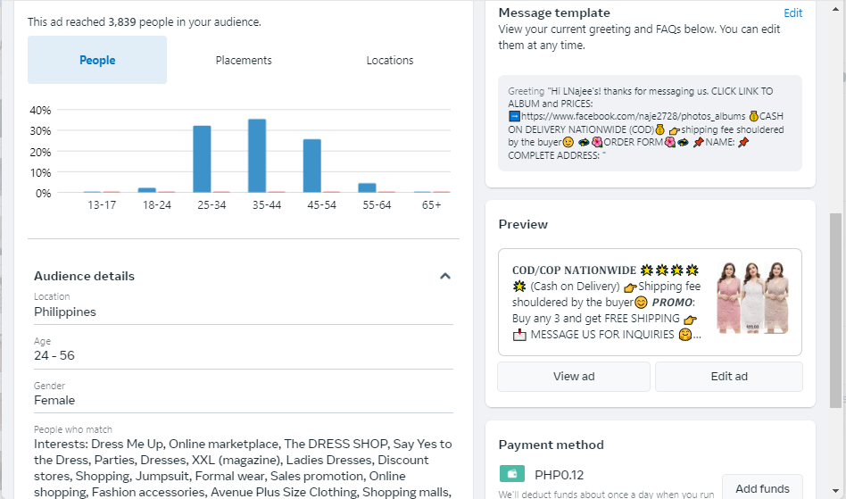Click the 25-34 age group bar
Image resolution: width=846 pixels, height=499 pixels.
click(203, 159)
